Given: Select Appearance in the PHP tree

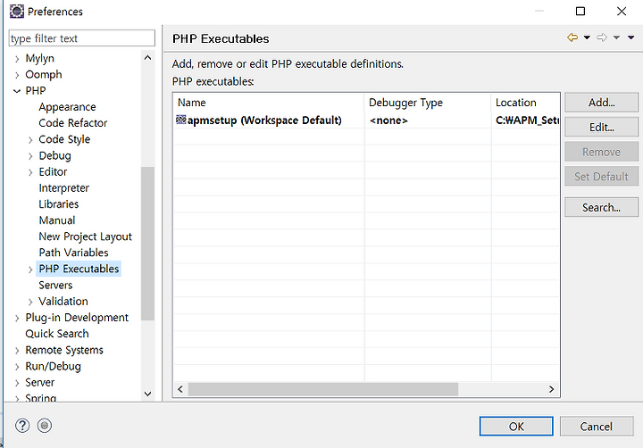Looking at the screenshot, I should 67,107.
